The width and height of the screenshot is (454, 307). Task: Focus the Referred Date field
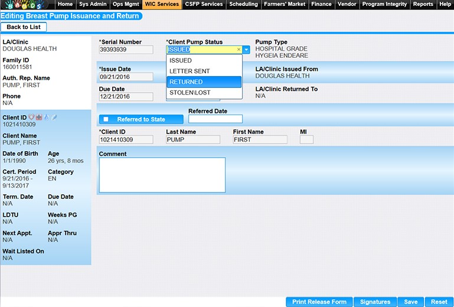pos(215,119)
